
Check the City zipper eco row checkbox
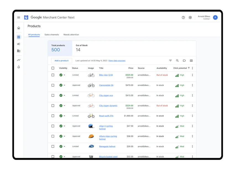pyautogui.click(x=53, y=95)
